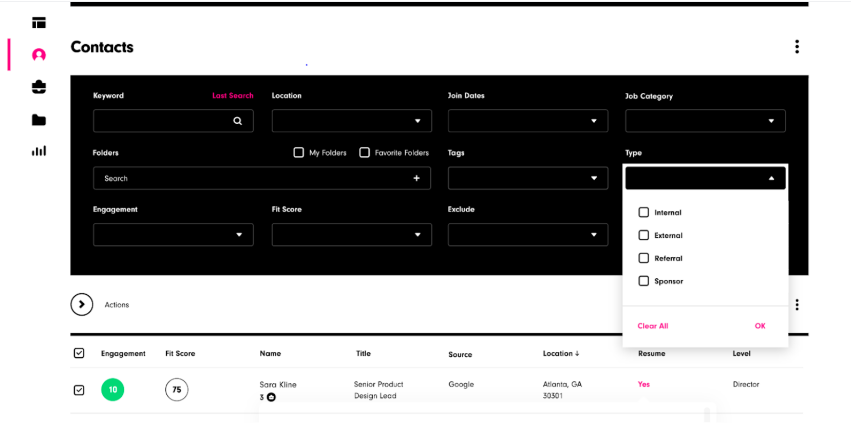Click the Last Search link
Screen dimensions: 851x438
point(233,96)
